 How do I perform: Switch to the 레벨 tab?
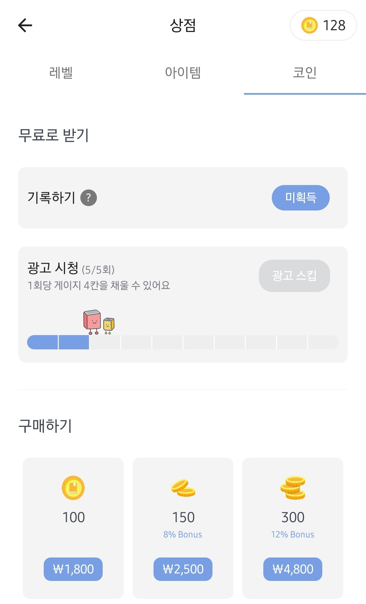click(x=61, y=73)
